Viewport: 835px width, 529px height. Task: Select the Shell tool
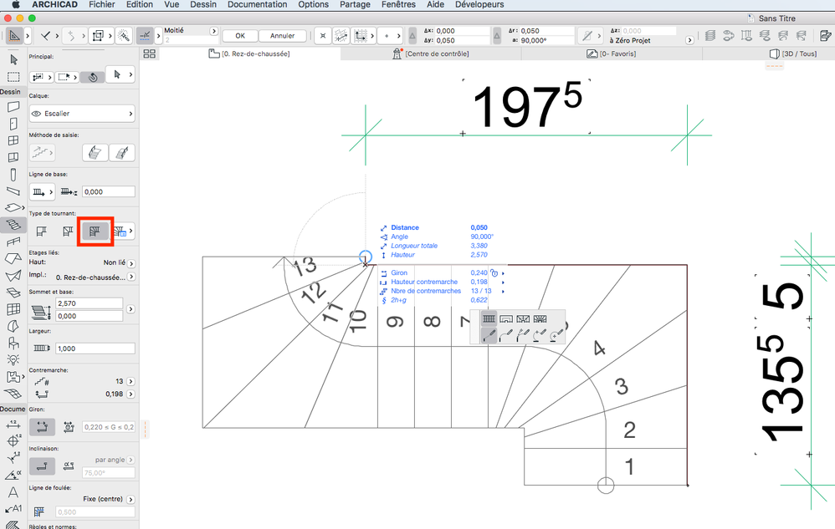pyautogui.click(x=13, y=276)
